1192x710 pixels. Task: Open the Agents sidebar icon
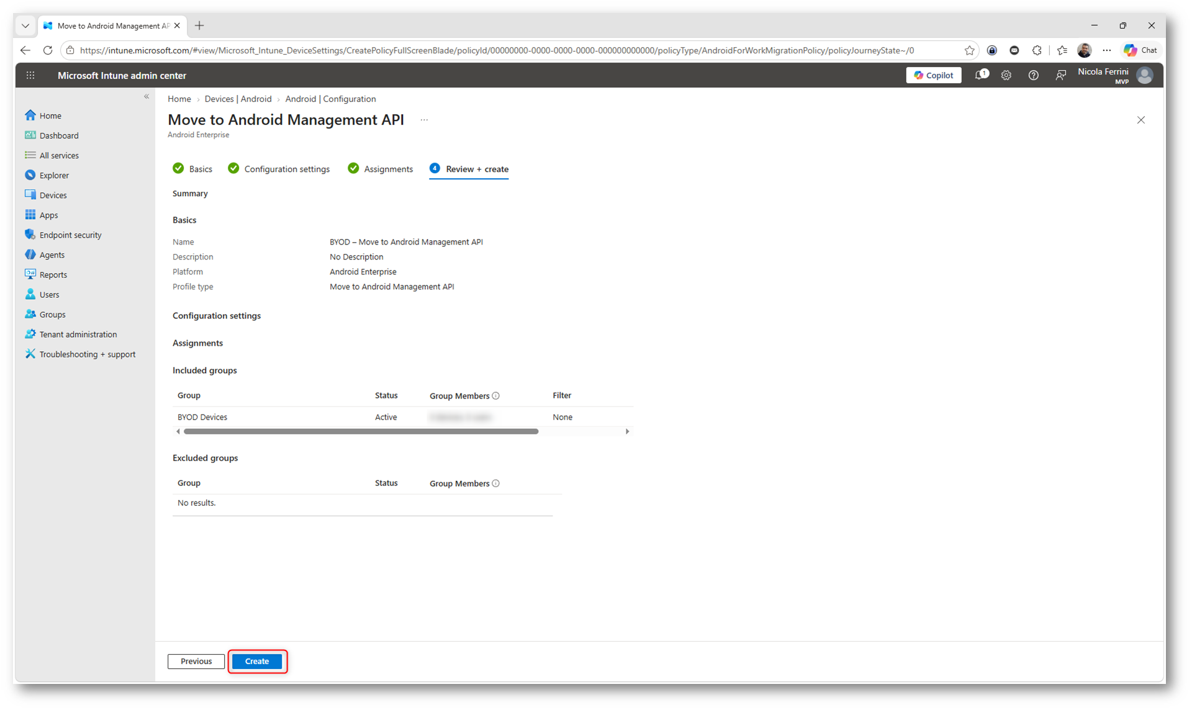pyautogui.click(x=30, y=254)
